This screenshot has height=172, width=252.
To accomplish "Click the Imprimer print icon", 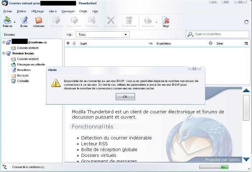I will tap(148, 20).
